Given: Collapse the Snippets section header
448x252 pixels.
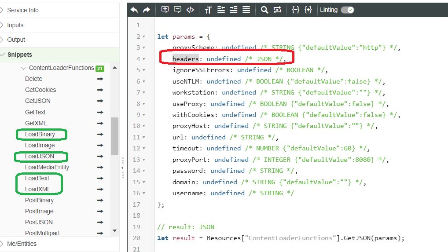Looking at the screenshot, I should pos(20,55).
